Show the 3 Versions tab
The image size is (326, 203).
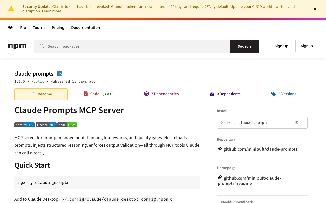284,94
